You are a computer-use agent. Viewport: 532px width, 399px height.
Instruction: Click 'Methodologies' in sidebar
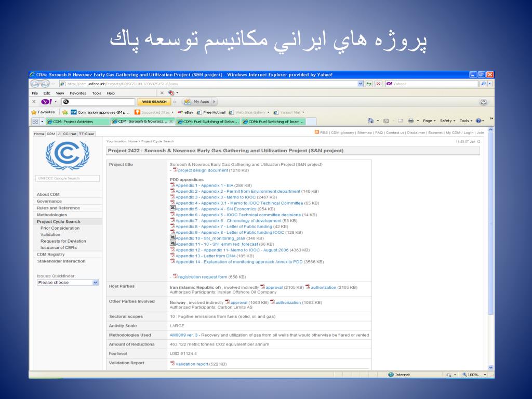52,215
